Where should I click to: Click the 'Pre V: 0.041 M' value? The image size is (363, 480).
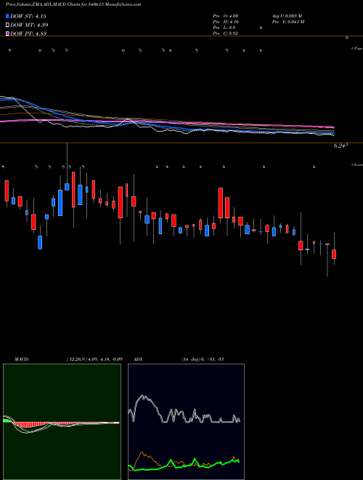pos(288,21)
